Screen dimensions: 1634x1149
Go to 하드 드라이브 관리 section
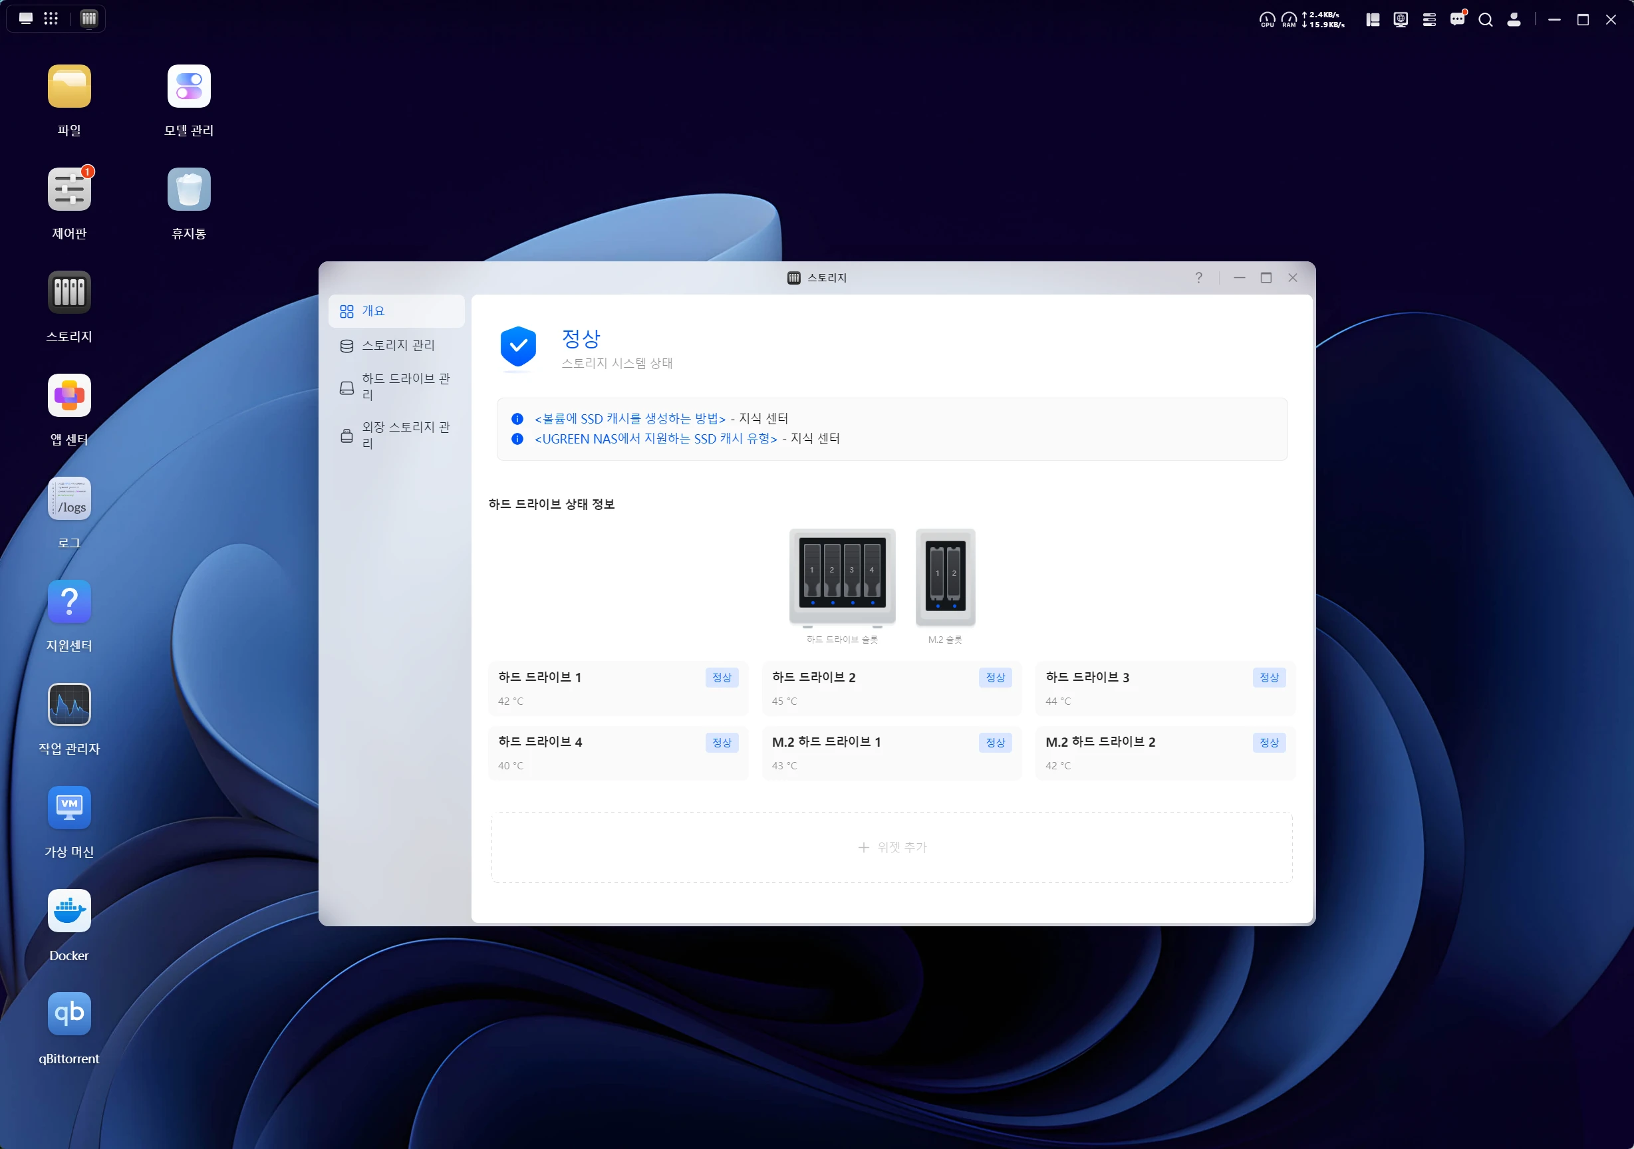(x=396, y=386)
